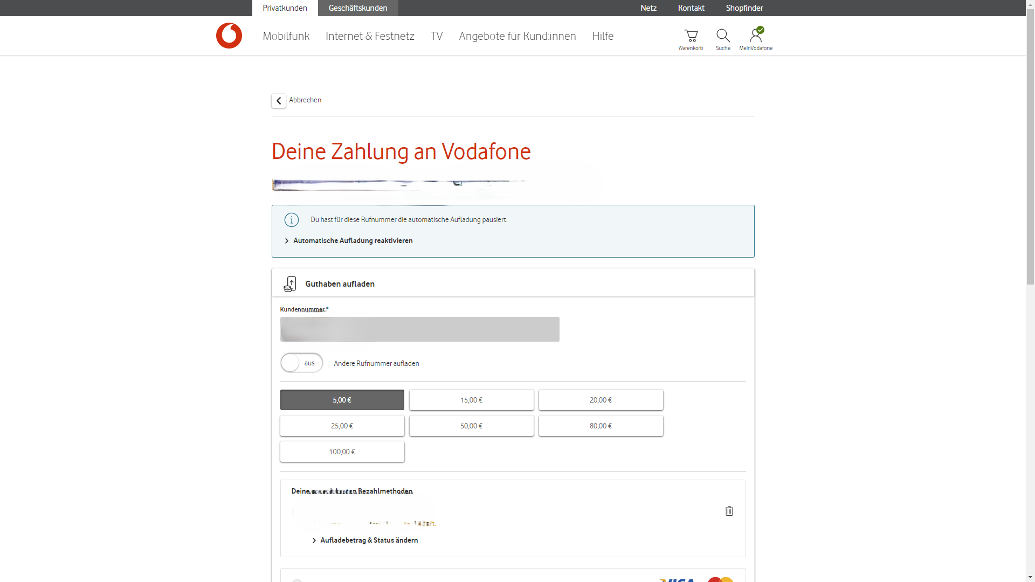Open the Hilfe menu

click(603, 36)
